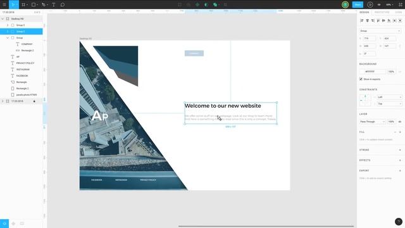This screenshot has height=228, width=405.
Task: Click the bottom-left blue panel icon
Action: tap(4, 224)
